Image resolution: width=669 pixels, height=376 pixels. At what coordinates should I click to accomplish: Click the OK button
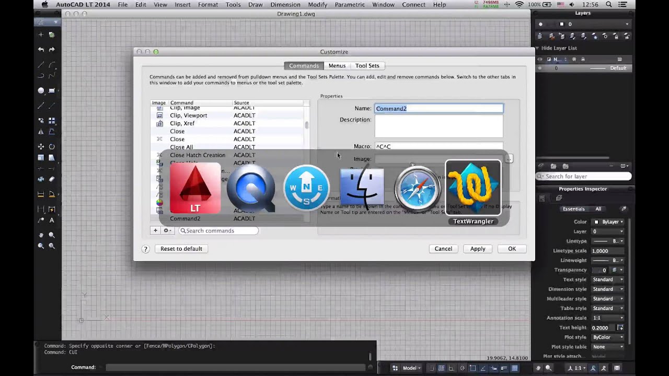[512, 249]
